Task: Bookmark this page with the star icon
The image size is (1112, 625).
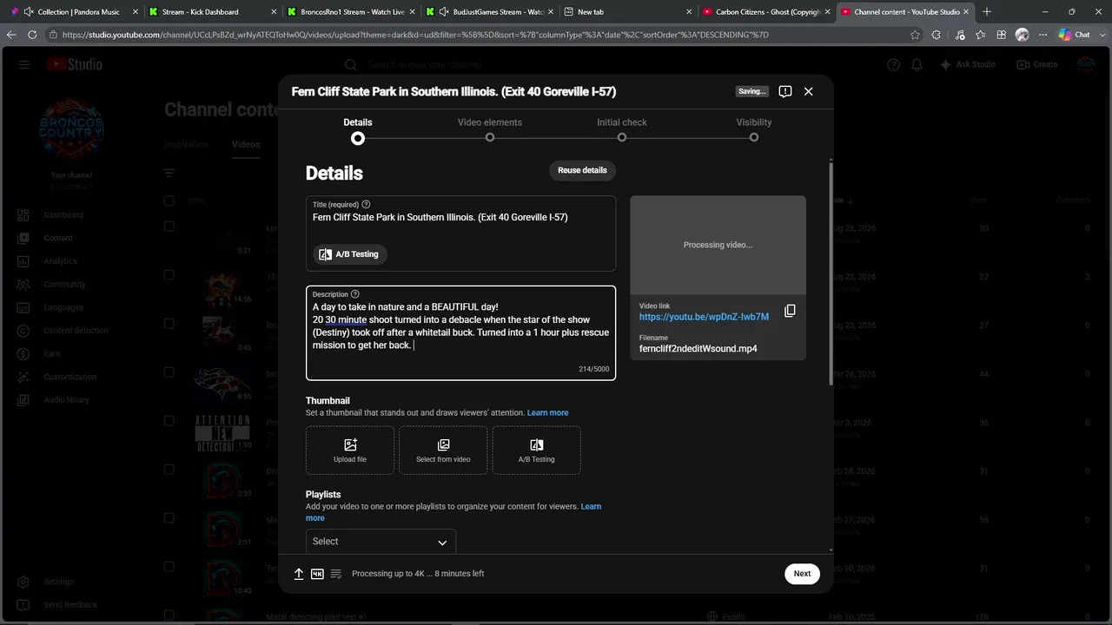Action: coord(915,35)
